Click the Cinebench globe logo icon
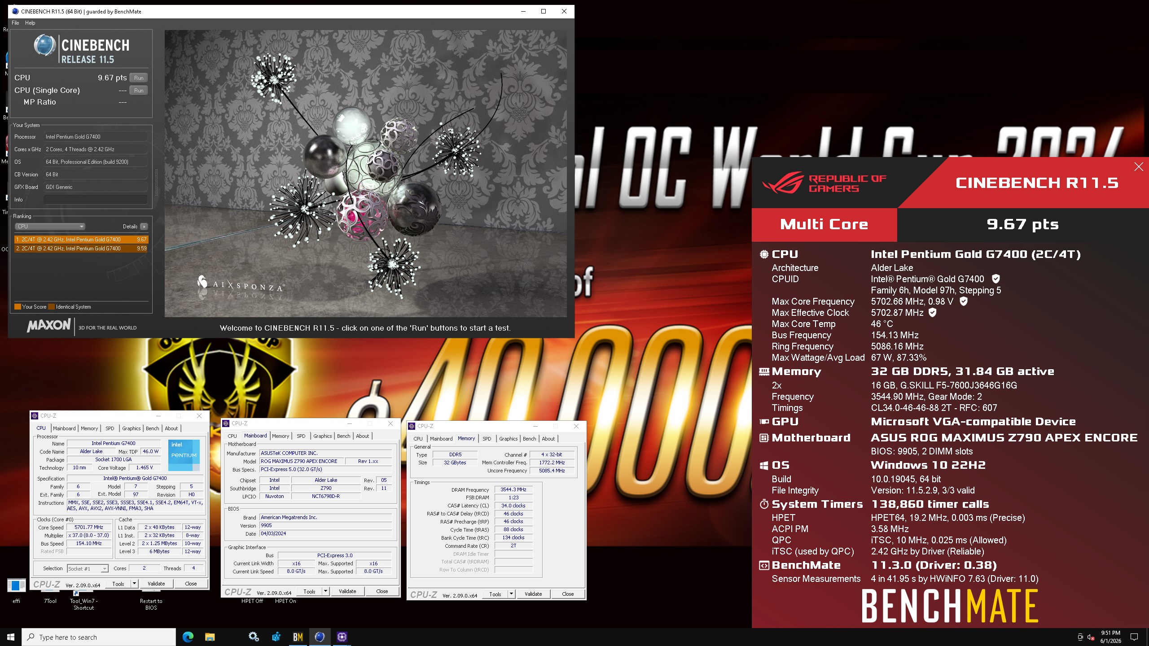This screenshot has width=1149, height=646. (45, 45)
